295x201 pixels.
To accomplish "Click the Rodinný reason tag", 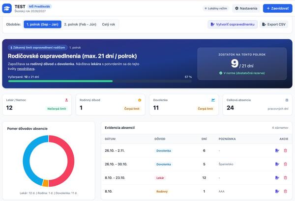I will 162,191.
